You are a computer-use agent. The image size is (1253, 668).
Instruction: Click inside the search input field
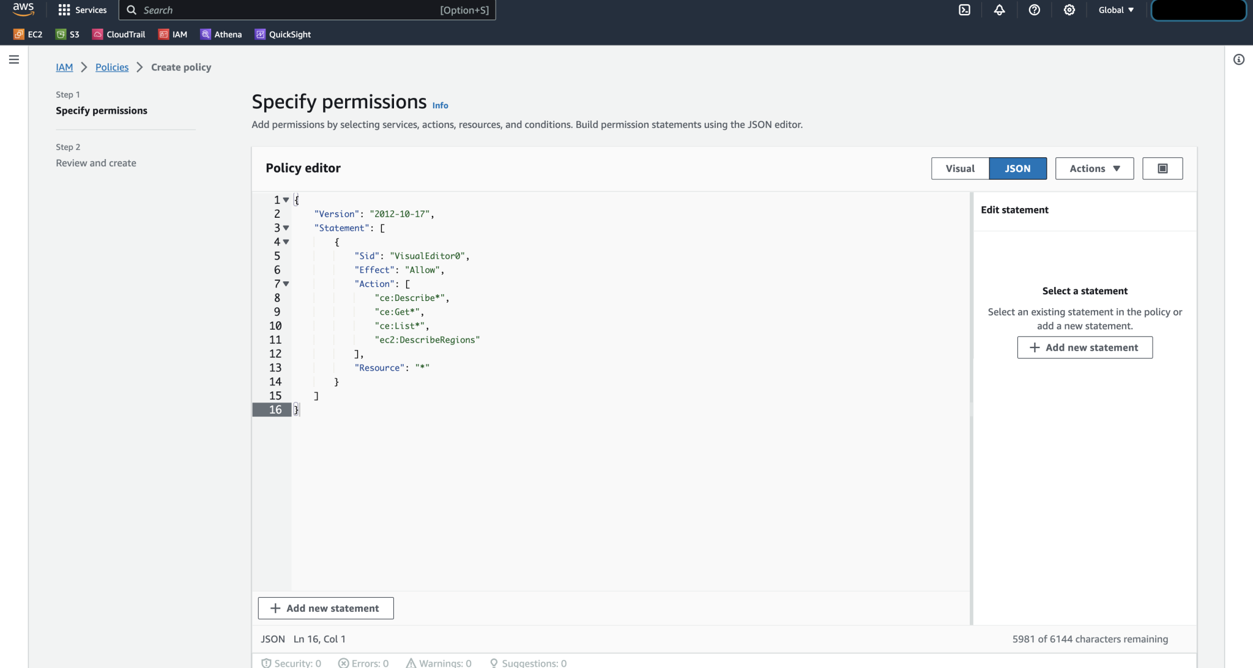point(275,10)
